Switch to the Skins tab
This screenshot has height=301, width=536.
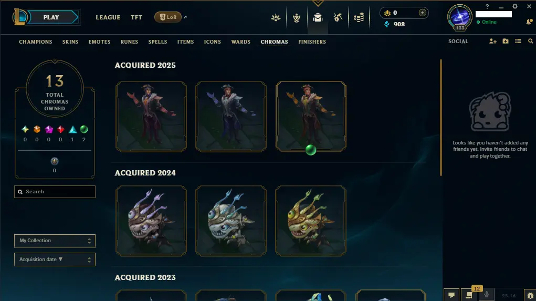pos(70,41)
